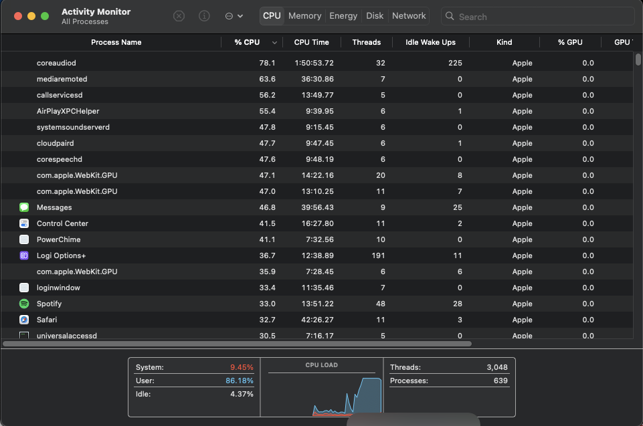Open the Disk tab

click(375, 16)
